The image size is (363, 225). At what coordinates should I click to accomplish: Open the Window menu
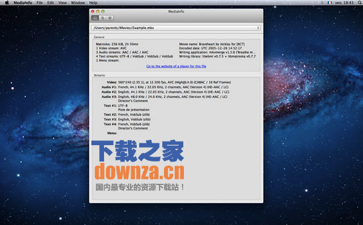coord(78,2)
